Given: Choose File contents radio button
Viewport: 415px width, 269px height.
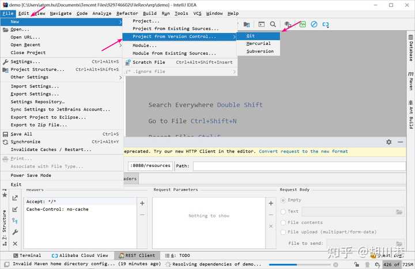Looking at the screenshot, I should tap(283, 223).
